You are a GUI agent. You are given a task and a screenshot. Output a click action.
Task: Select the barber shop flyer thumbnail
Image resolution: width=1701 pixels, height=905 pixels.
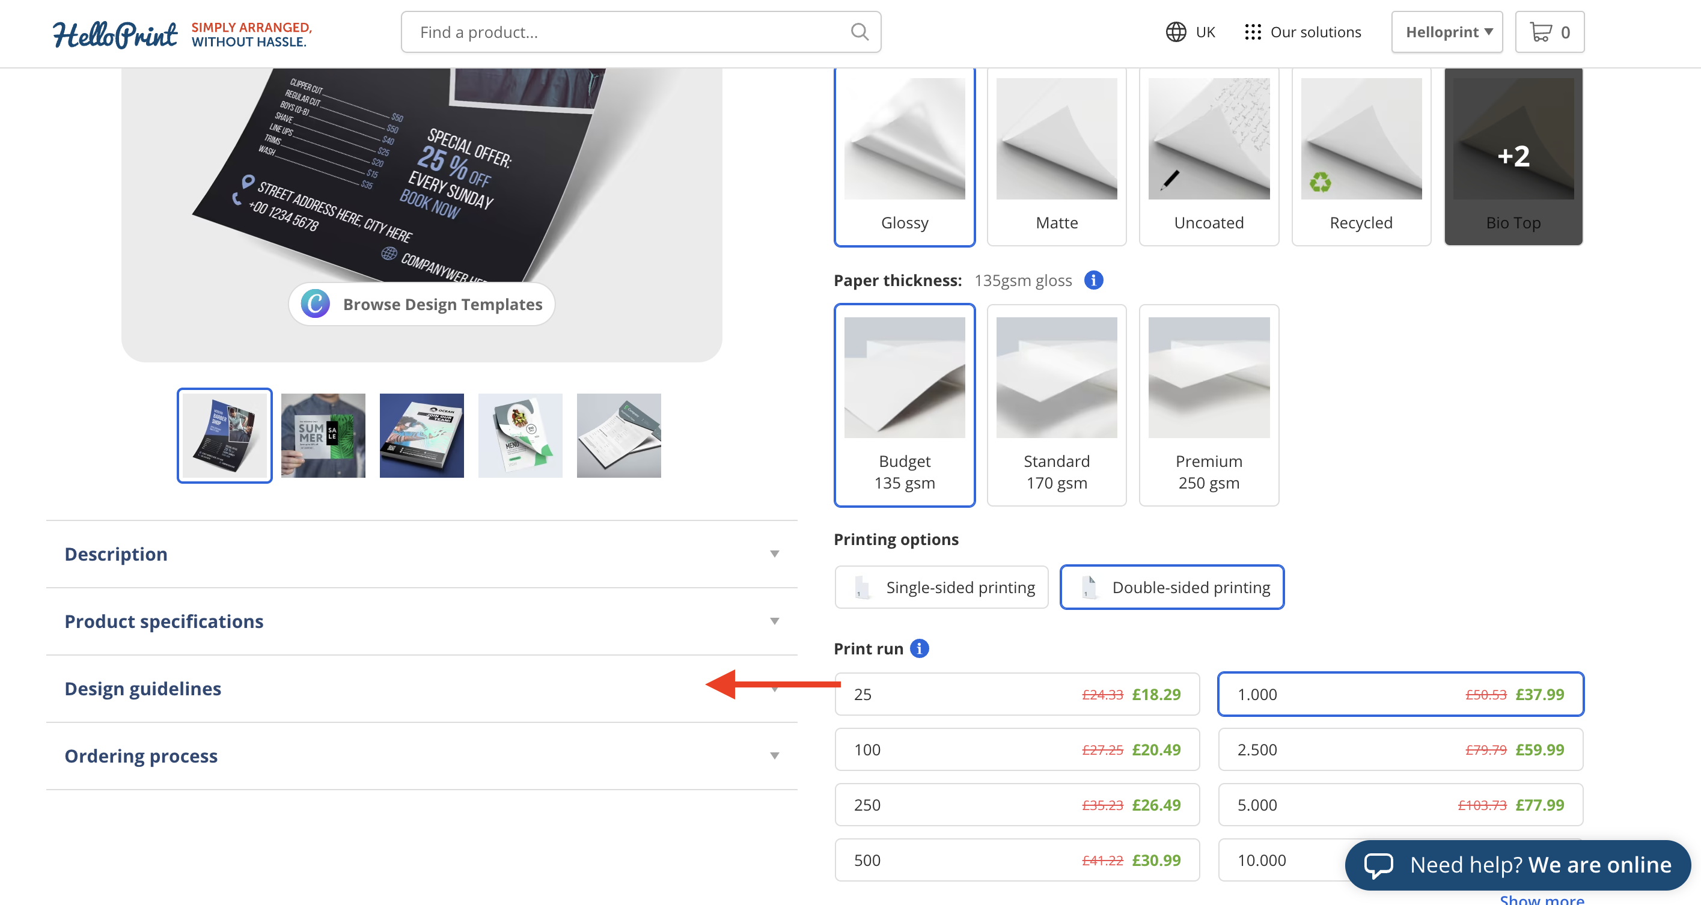(225, 435)
